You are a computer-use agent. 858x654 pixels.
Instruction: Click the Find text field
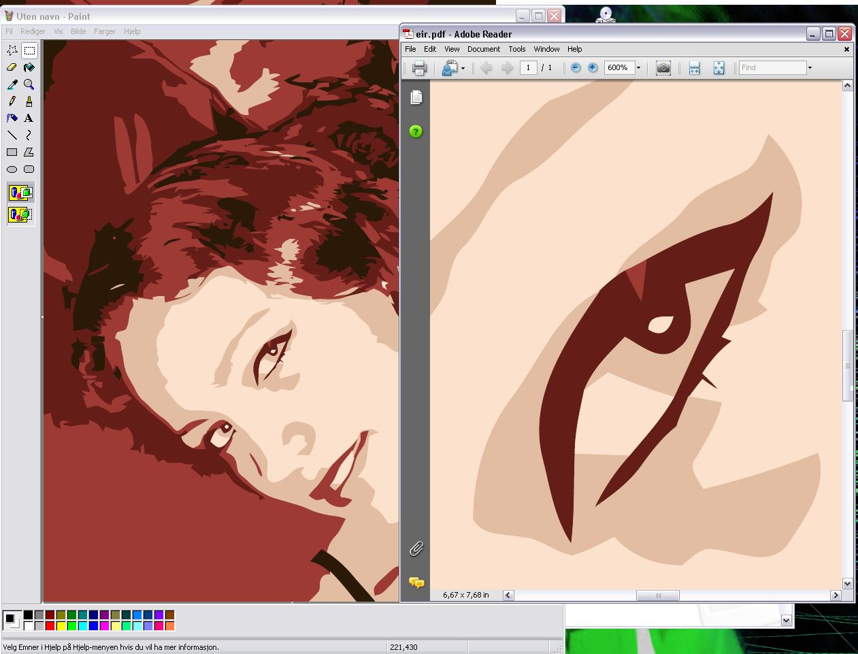pos(772,68)
